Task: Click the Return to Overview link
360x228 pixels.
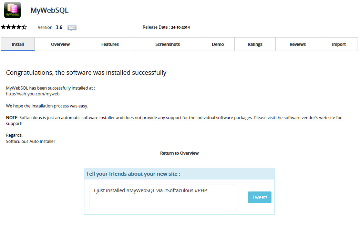Action: pyautogui.click(x=179, y=153)
